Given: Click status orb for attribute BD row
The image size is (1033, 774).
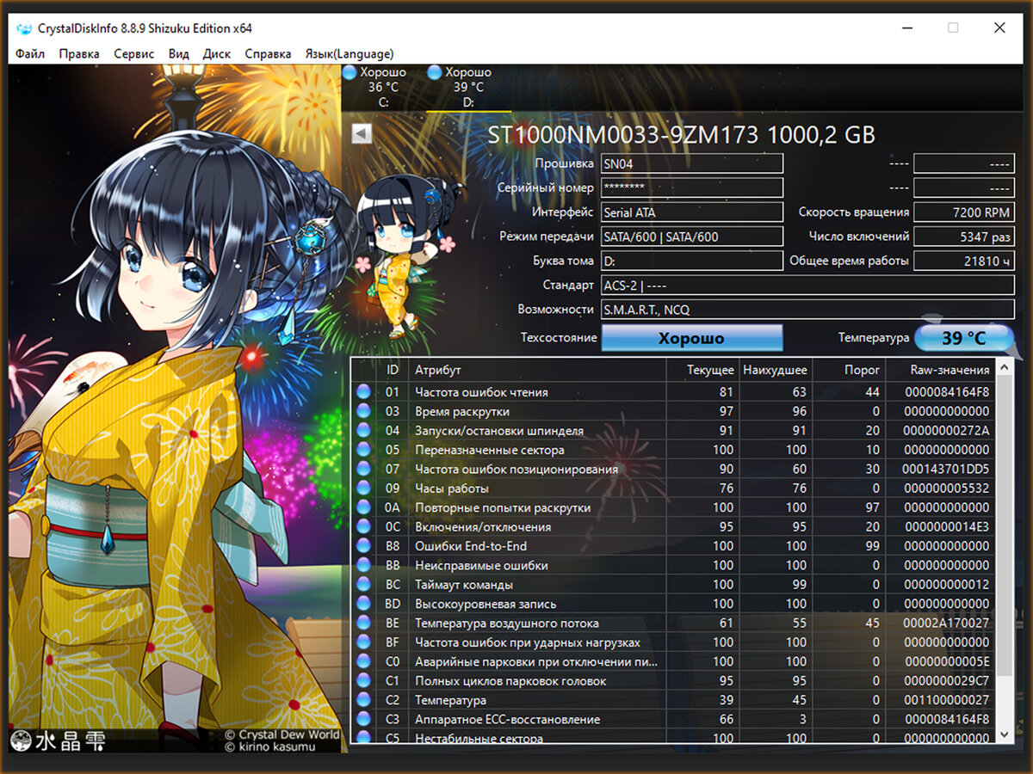Looking at the screenshot, I should tap(363, 604).
